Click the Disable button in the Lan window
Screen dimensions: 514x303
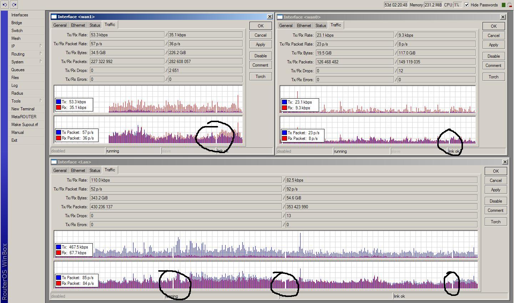point(495,201)
